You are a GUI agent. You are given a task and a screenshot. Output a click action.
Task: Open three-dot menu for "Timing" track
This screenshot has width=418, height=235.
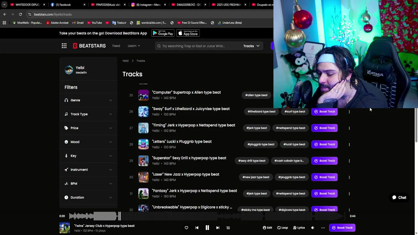349,128
